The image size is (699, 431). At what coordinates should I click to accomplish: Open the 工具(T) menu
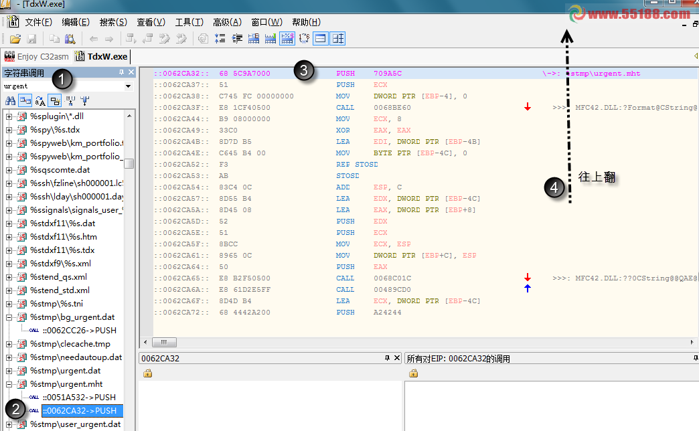coord(189,22)
